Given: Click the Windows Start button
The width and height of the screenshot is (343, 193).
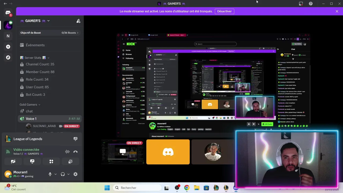Looking at the screenshot, I should pos(107,188).
